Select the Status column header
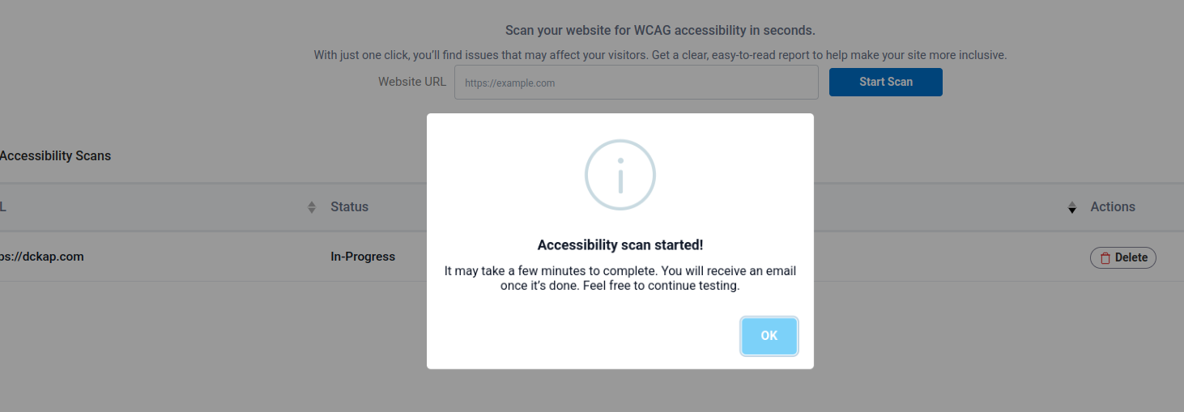The image size is (1184, 412). [x=349, y=207]
